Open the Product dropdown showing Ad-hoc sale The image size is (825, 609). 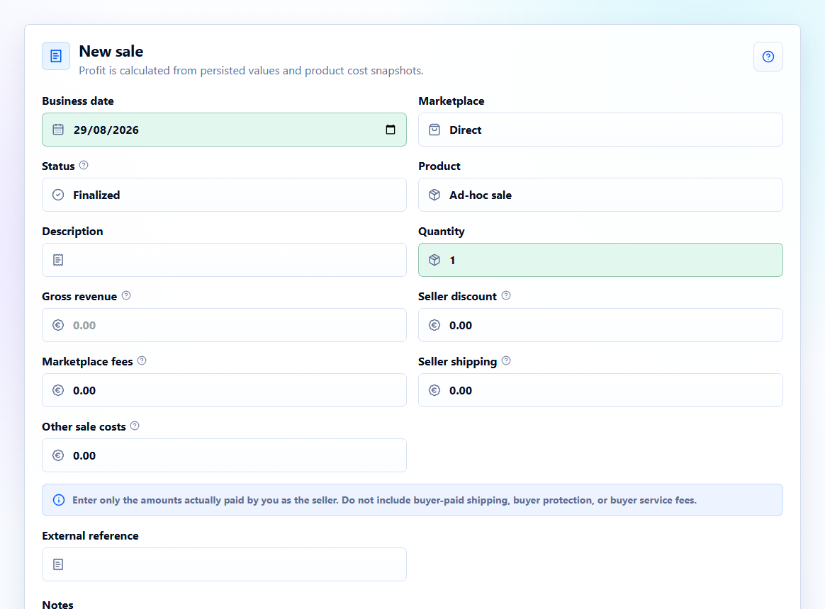[x=600, y=195]
